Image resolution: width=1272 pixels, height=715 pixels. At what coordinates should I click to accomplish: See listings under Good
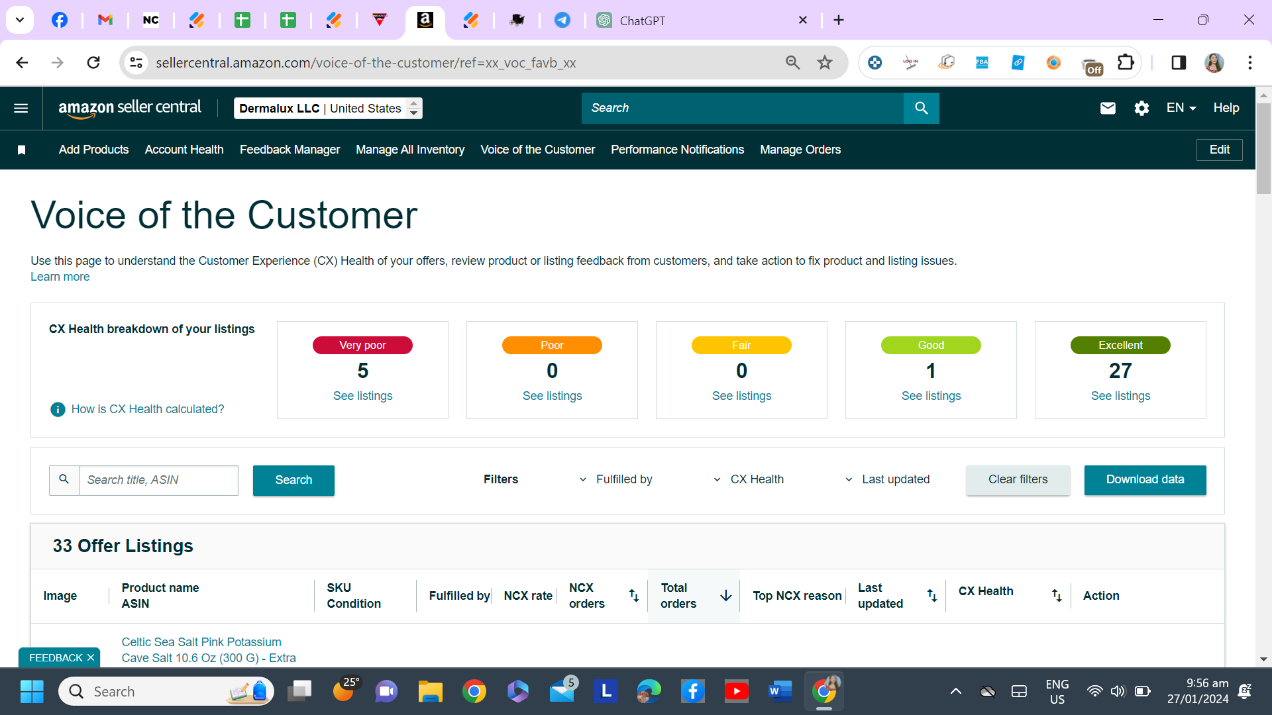(x=931, y=396)
